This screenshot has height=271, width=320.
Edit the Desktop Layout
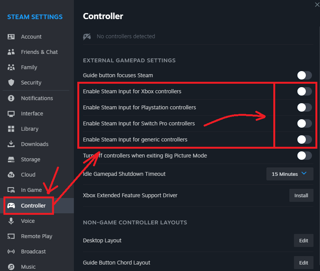coord(303,240)
